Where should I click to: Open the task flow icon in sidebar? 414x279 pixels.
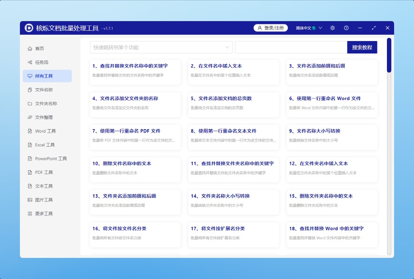[x=30, y=63]
